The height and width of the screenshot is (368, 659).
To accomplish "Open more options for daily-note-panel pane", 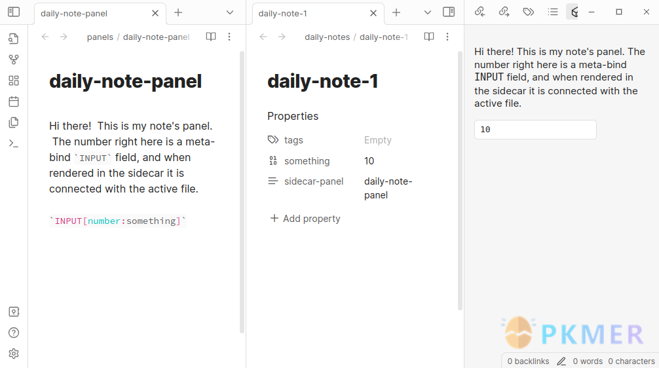I will pos(229,37).
